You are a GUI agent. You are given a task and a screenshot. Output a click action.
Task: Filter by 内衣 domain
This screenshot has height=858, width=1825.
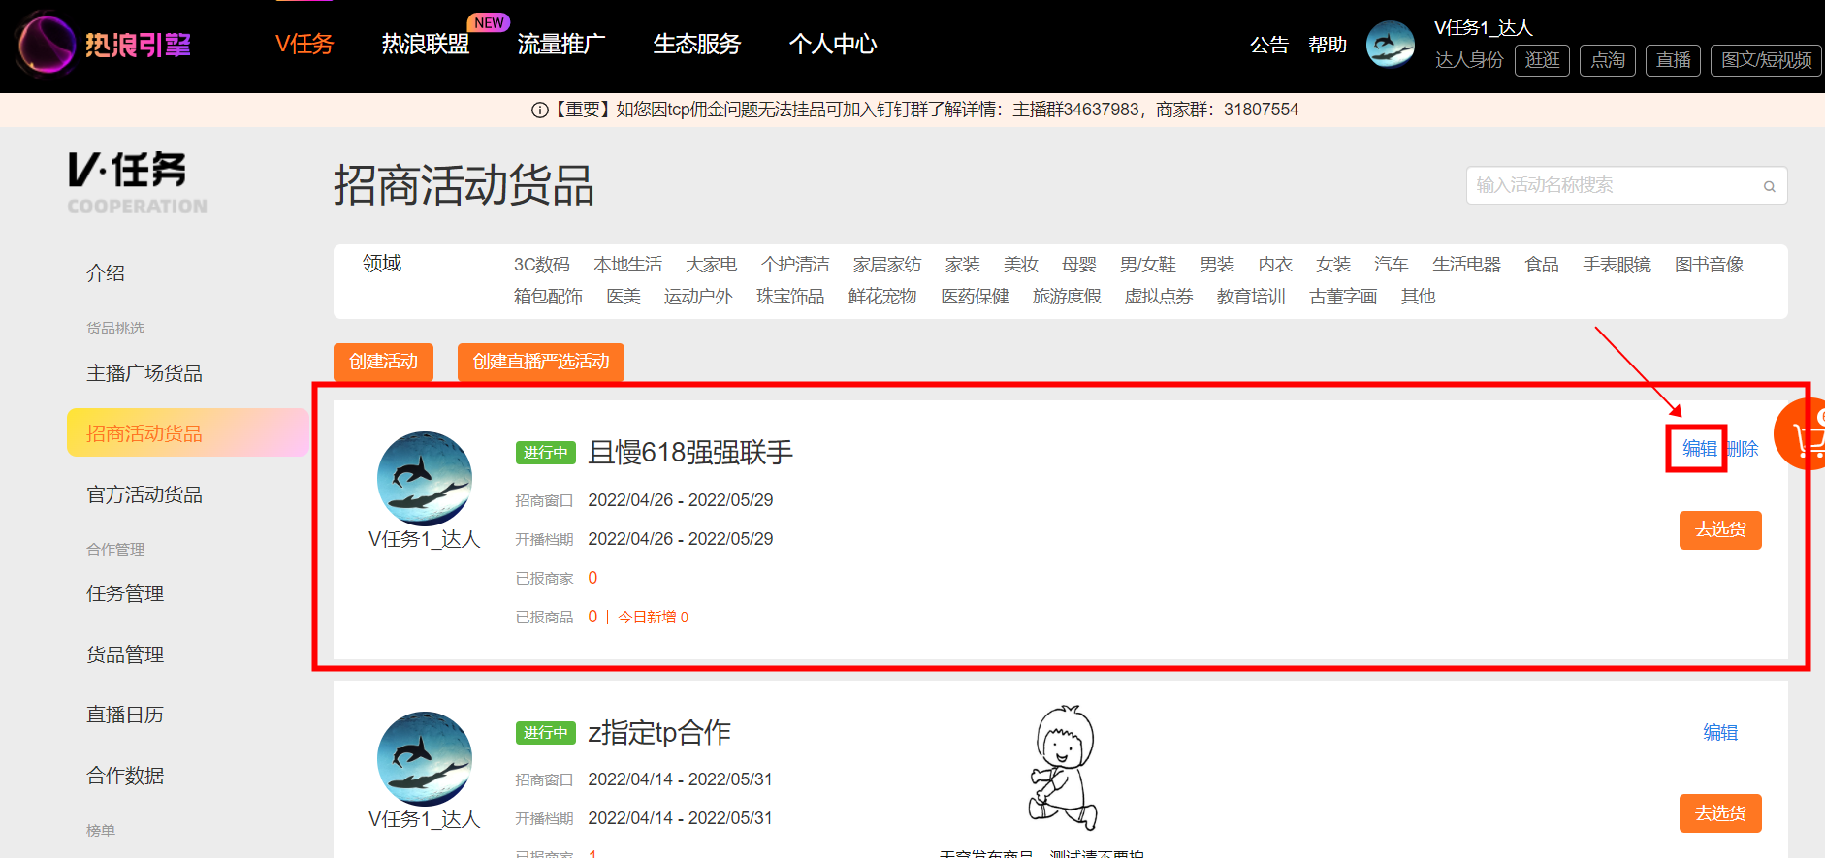tap(1275, 265)
